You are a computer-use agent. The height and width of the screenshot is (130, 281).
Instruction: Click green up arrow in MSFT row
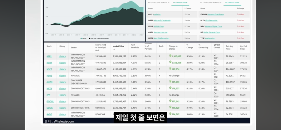(170, 68)
